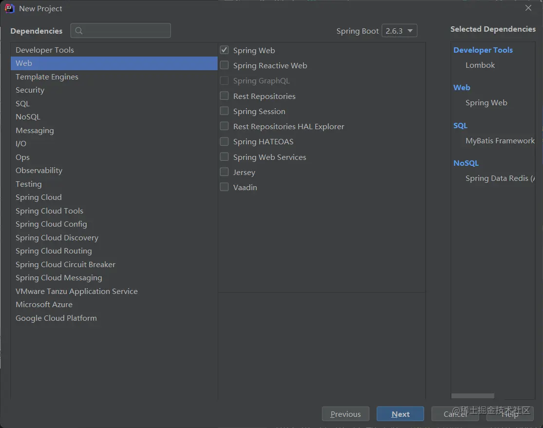Click the disabled Spring GraphQL checkbox
Image resolution: width=543 pixels, height=428 pixels.
(x=225, y=80)
